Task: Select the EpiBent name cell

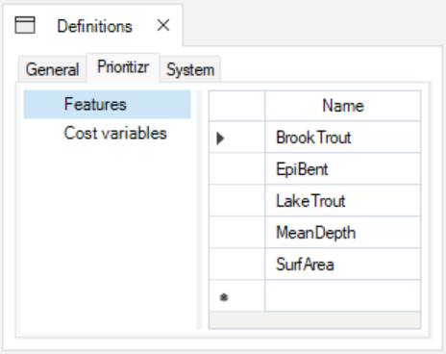Action: click(x=343, y=169)
